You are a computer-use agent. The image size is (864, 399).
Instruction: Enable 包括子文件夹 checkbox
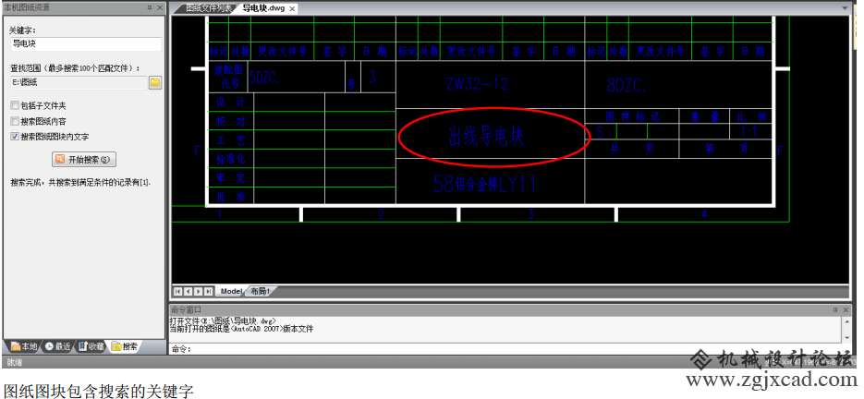click(15, 105)
